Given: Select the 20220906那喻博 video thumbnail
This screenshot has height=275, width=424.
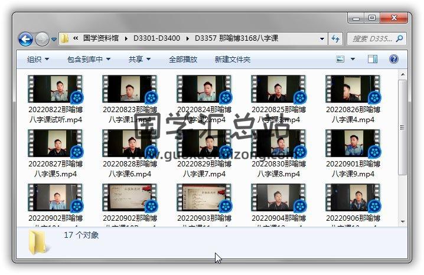Looking at the screenshot, I should (x=353, y=198).
